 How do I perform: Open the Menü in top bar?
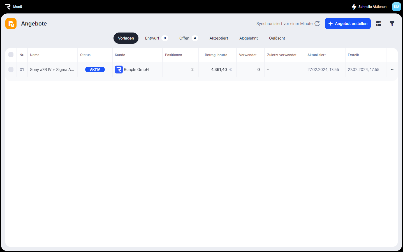point(17,7)
